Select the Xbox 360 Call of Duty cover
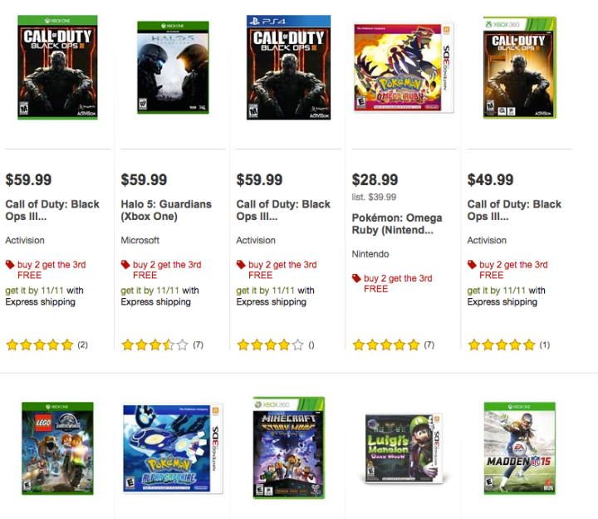Viewport: 598px width, 519px height. tap(519, 67)
